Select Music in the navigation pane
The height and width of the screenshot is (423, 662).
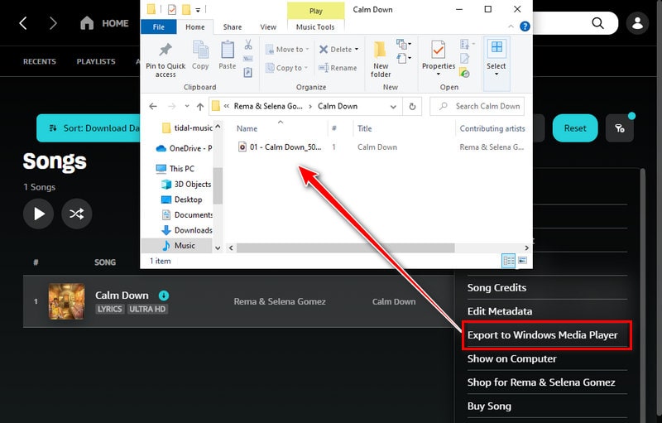point(179,245)
